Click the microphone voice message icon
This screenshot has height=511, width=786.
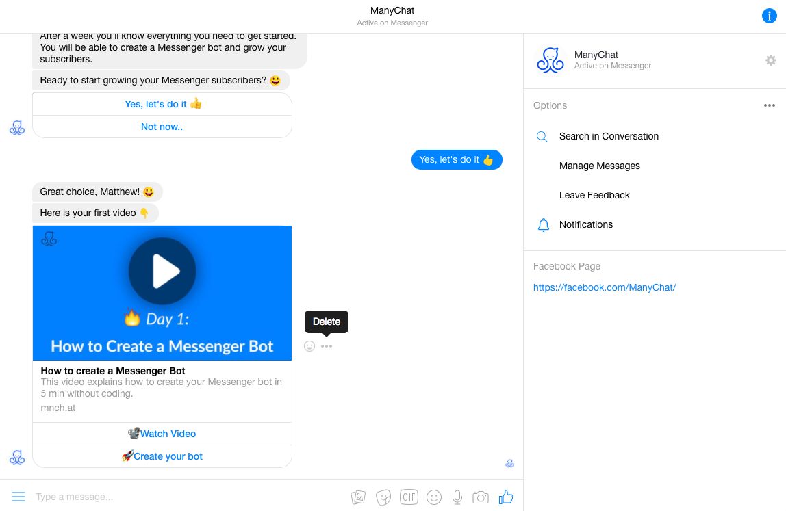click(x=457, y=497)
